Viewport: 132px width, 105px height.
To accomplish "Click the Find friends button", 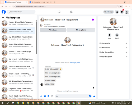I will coord(109,12).
